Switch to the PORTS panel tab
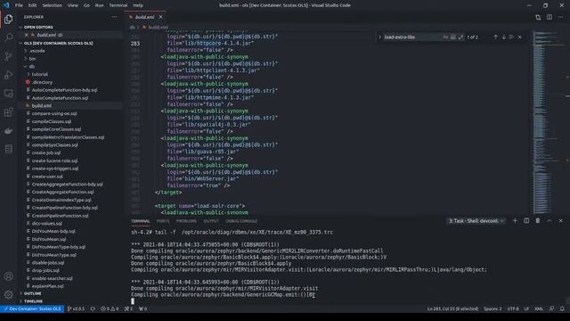 163,221
